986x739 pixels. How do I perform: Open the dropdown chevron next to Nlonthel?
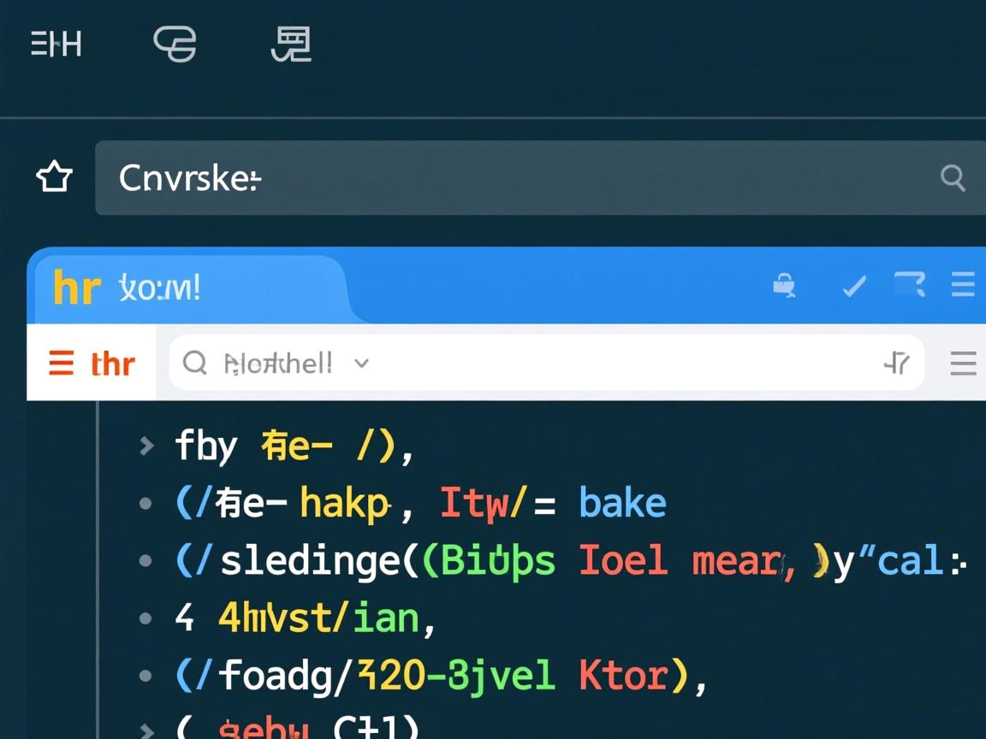pyautogui.click(x=361, y=364)
